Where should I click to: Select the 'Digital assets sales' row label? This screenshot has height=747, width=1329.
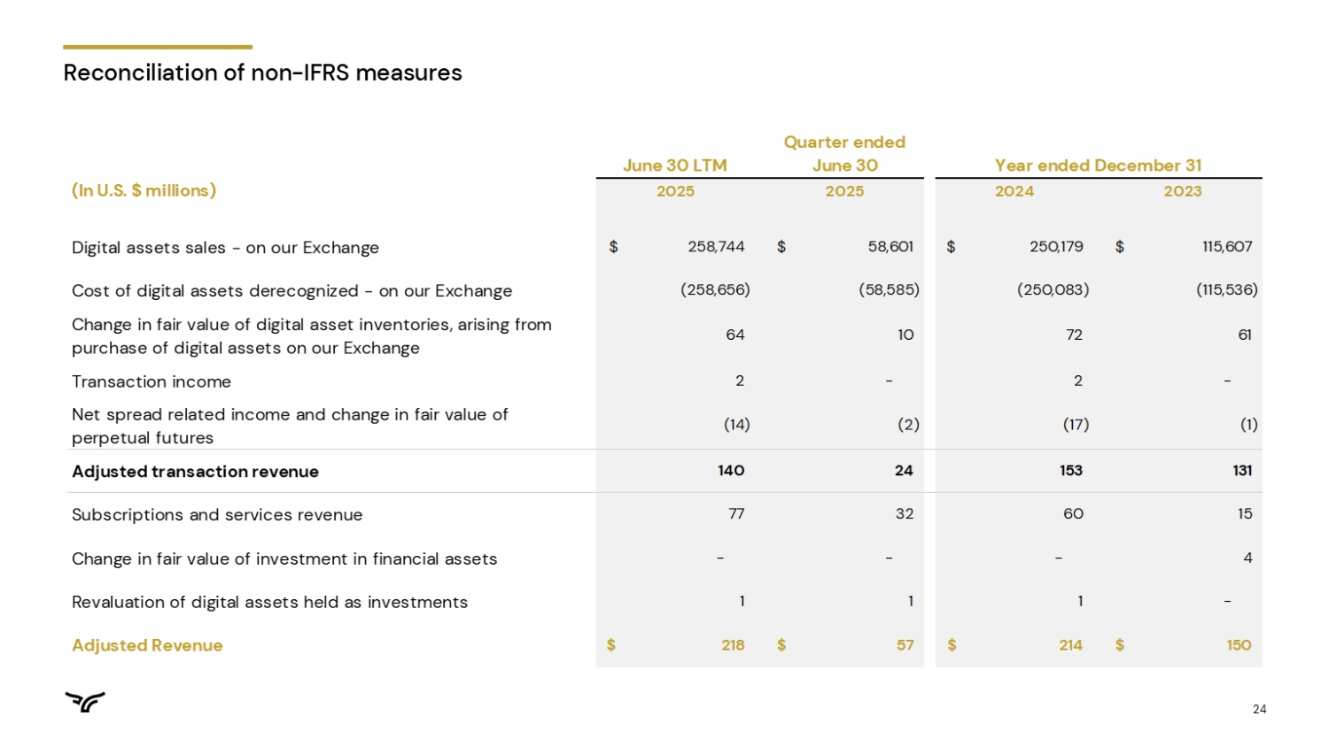coord(225,248)
